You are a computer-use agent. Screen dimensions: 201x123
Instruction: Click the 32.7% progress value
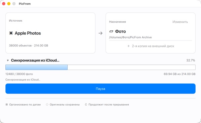point(191,60)
